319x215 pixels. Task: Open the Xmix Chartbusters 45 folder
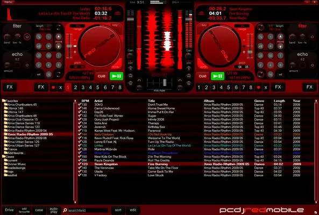tap(20, 105)
